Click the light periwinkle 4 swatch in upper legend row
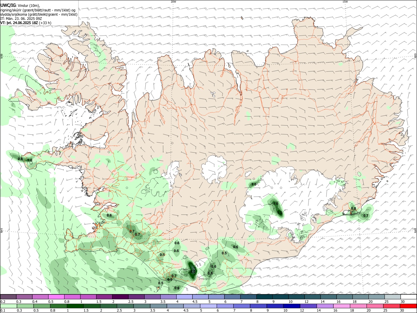Viewport: 417px width, 313px height. tap(184, 297)
